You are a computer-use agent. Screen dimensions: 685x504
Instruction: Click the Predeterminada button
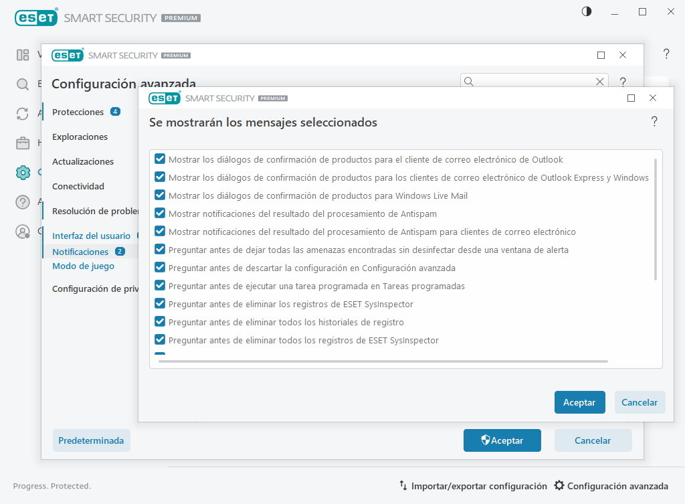point(91,441)
